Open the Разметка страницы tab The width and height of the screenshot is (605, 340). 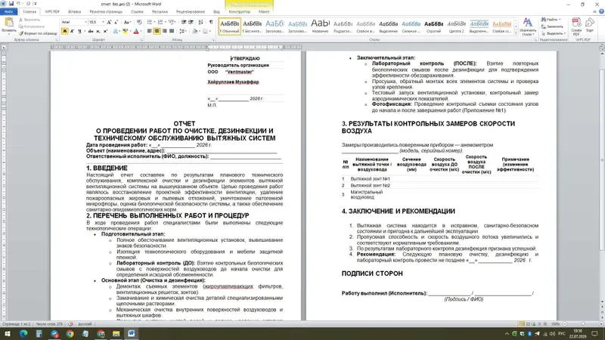(x=106, y=12)
